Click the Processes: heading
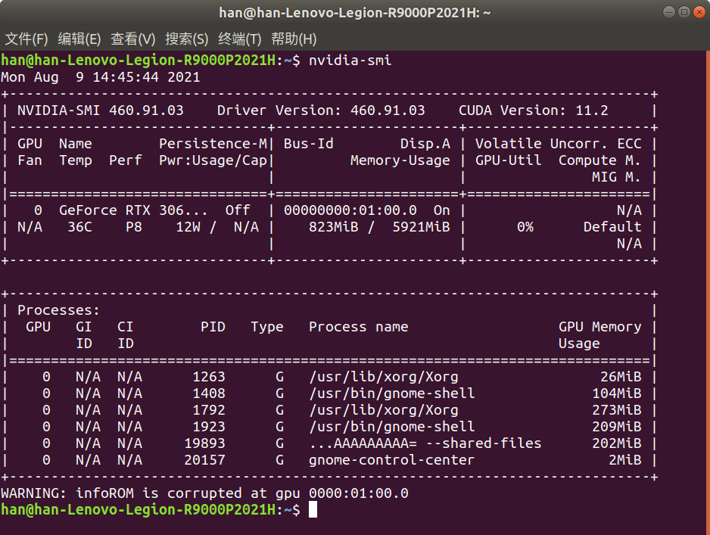710x535 pixels. [x=58, y=310]
